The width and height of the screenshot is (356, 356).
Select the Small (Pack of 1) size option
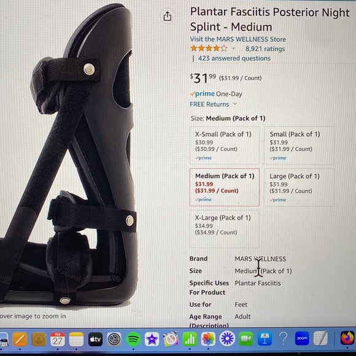tap(299, 145)
